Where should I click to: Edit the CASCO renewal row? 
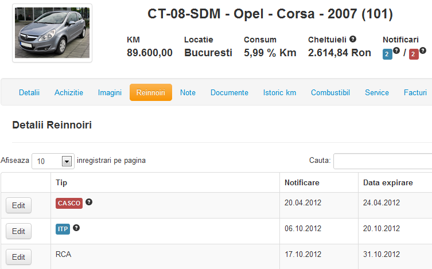click(x=18, y=205)
